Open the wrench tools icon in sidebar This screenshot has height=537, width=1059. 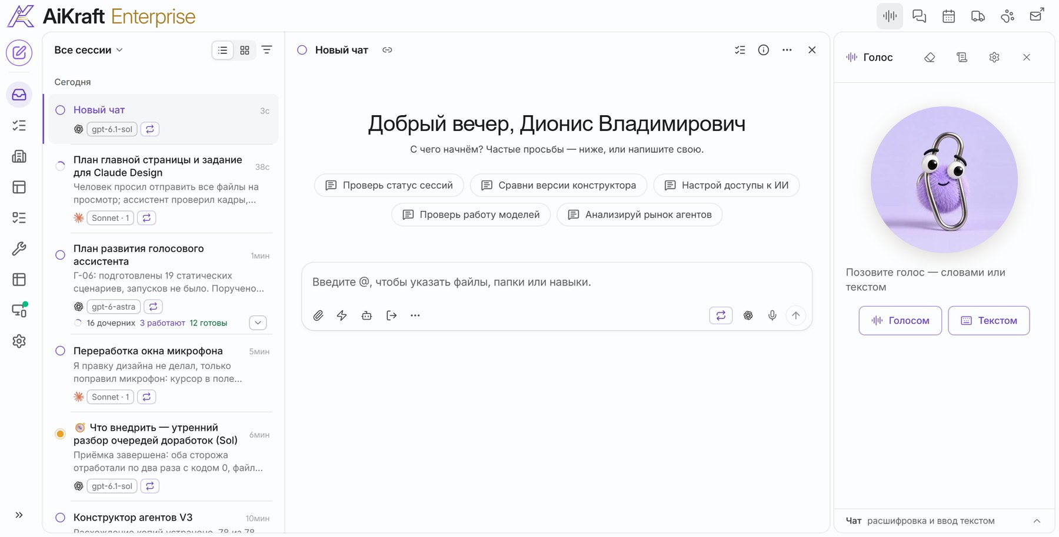(19, 249)
